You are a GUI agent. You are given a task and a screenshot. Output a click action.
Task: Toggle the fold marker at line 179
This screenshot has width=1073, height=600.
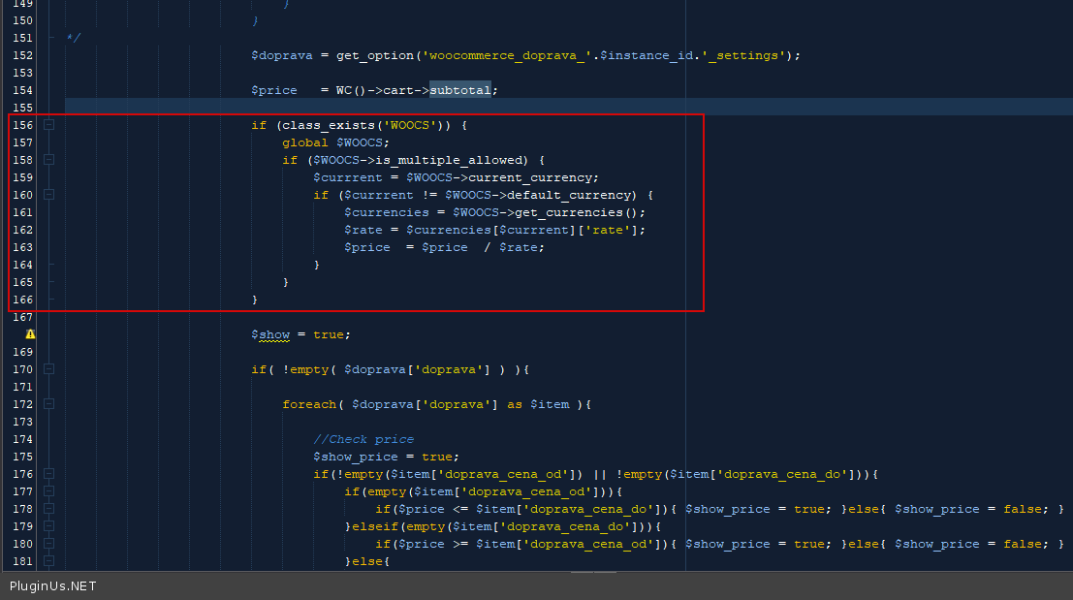pyautogui.click(x=49, y=526)
